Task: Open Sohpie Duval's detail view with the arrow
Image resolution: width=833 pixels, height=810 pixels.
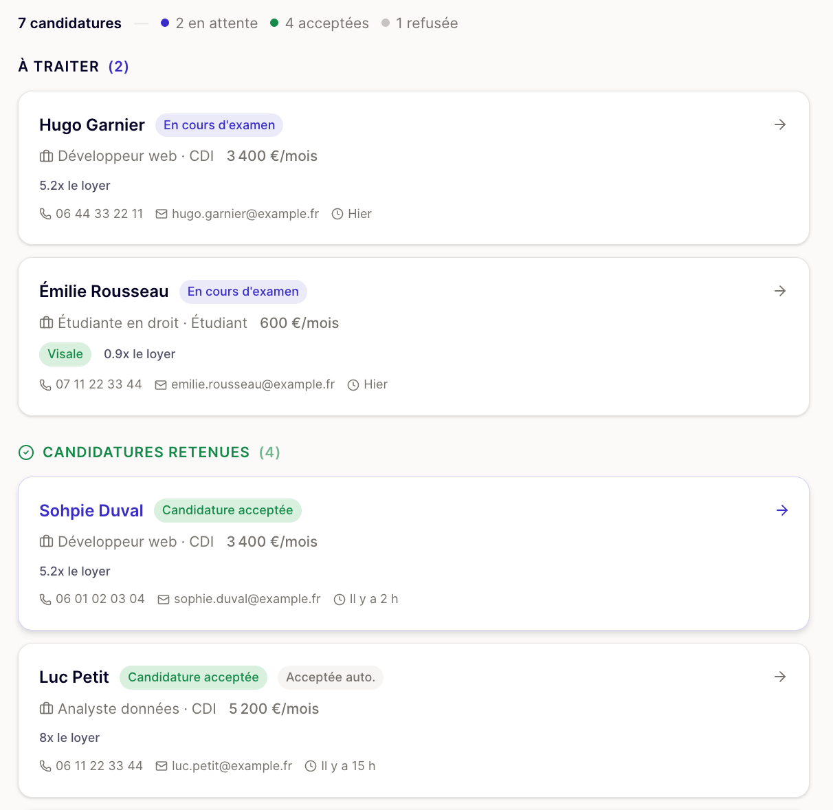Action: [x=782, y=510]
